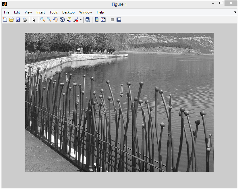Viewport: 238px width, 189px height.
Task: Click the MATLAB logo in the title bar
Action: [x=5, y=4]
